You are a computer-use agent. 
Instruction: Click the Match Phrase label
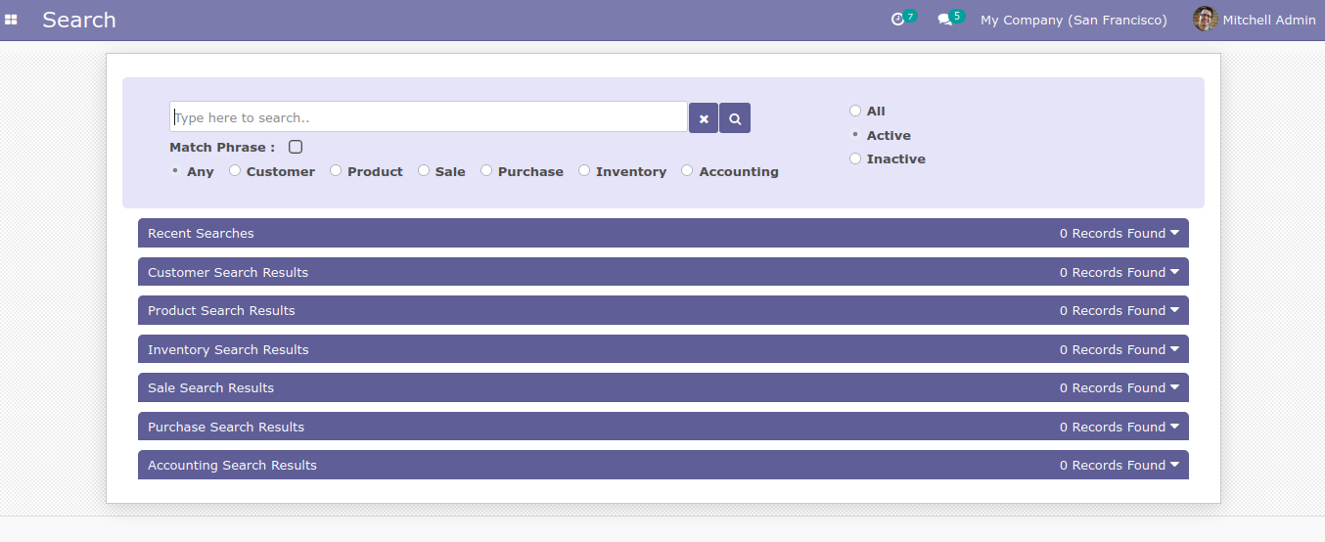(x=222, y=147)
